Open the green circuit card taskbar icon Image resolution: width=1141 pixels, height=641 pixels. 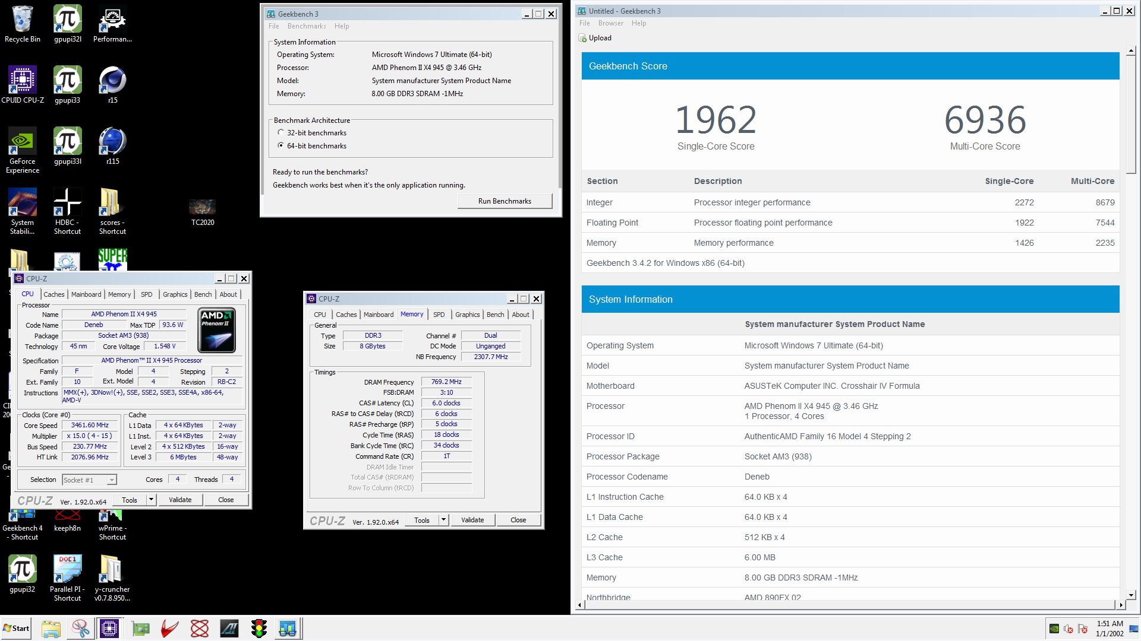tap(141, 629)
